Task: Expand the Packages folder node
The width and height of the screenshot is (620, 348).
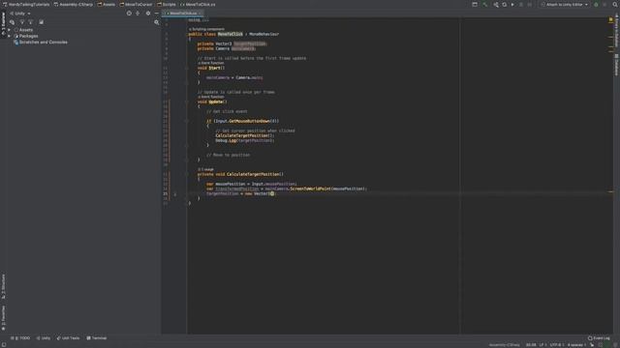Action: [9, 36]
